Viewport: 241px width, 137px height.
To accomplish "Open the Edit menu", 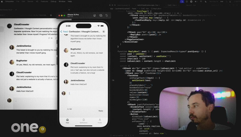I will click(x=23, y=1).
